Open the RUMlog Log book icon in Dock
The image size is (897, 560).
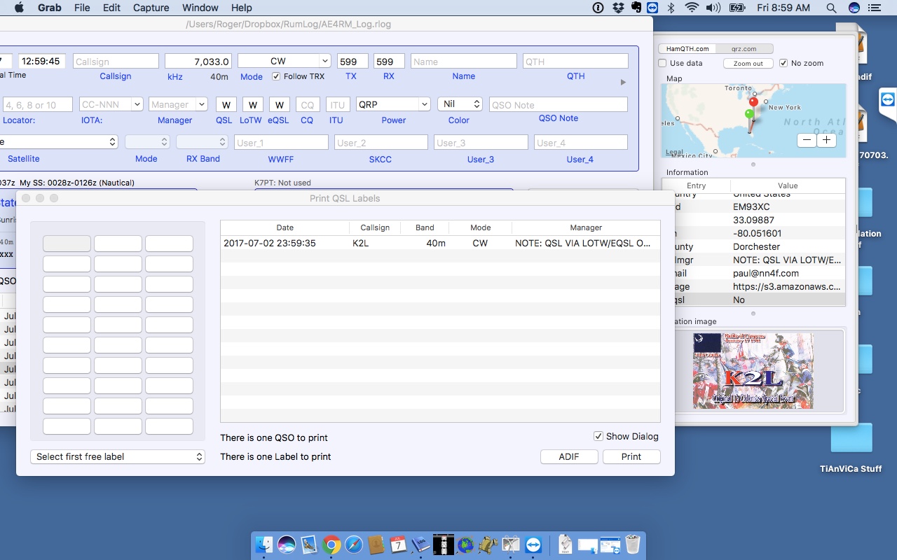(420, 545)
